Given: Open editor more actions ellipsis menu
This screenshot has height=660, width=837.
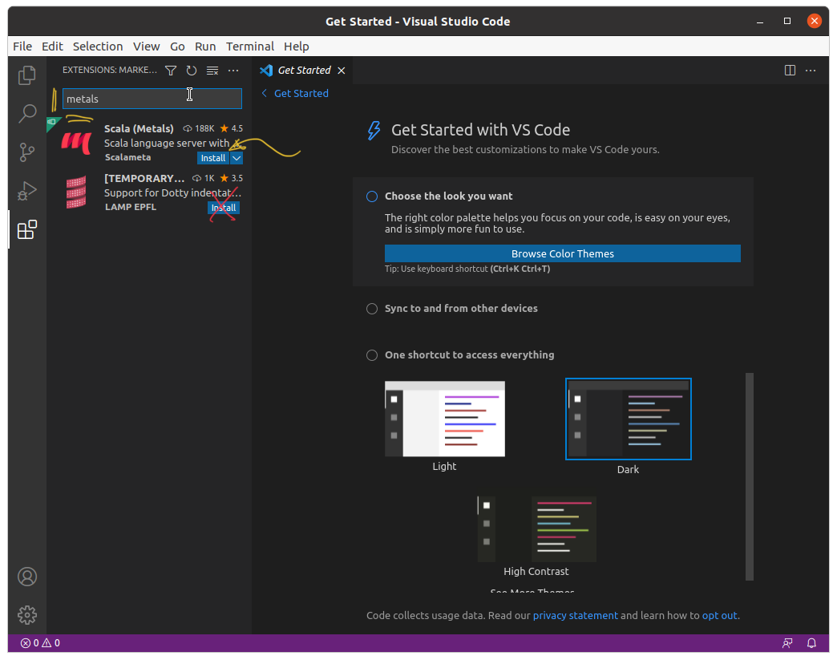Looking at the screenshot, I should [811, 71].
